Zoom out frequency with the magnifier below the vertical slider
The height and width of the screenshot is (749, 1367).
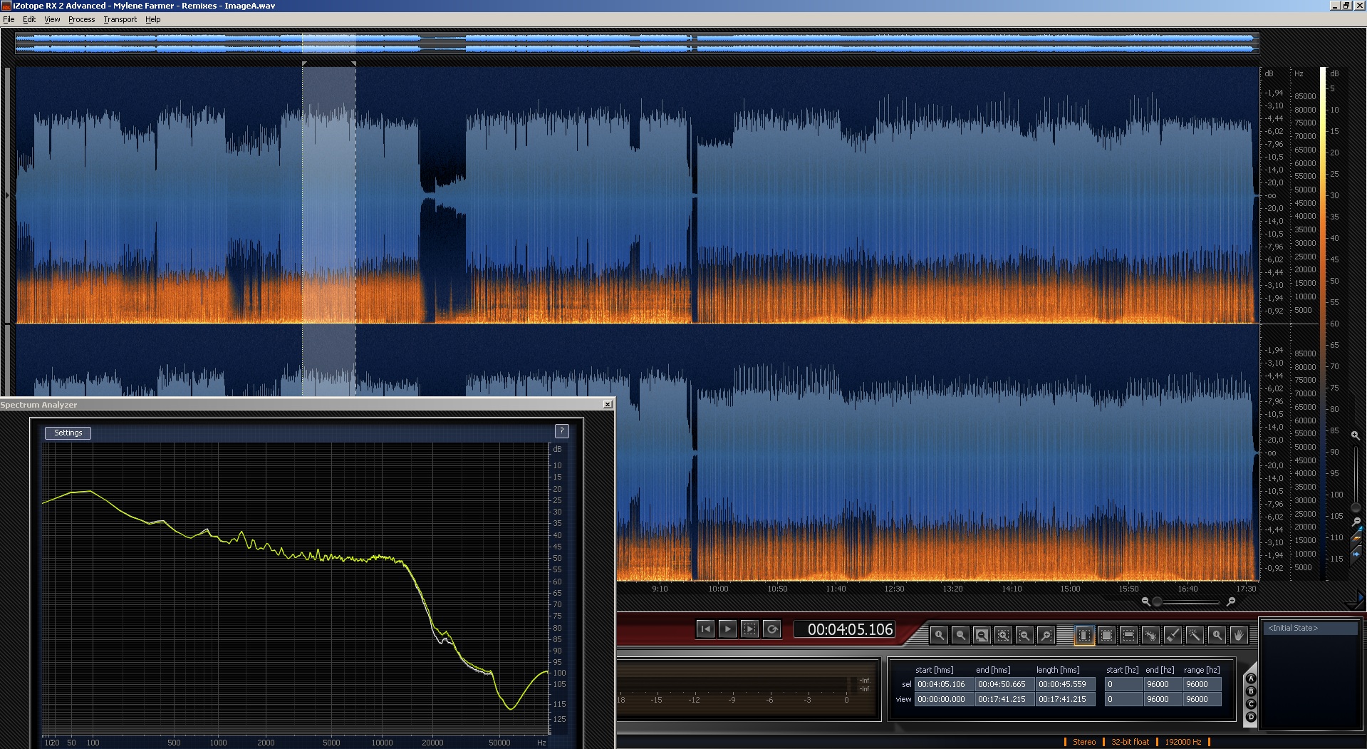pyautogui.click(x=1356, y=522)
